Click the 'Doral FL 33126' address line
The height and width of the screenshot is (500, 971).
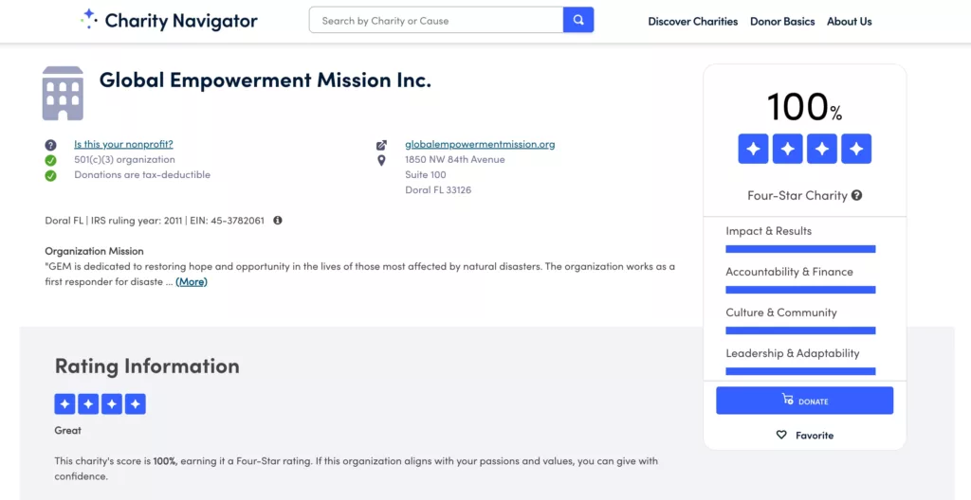click(438, 190)
